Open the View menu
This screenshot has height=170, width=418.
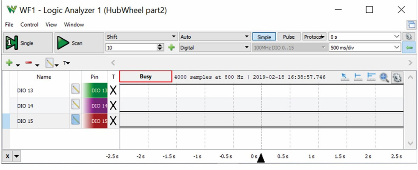pos(51,25)
